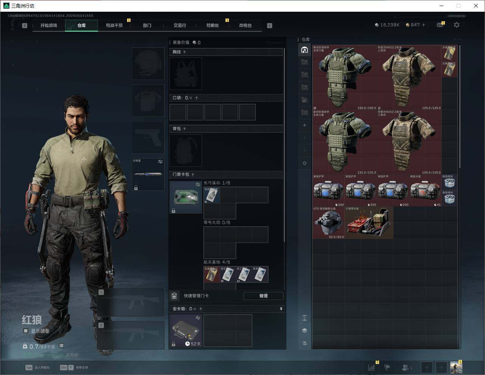Image resolution: width=485 pixels, height=375 pixels.
Task: Open the help icon beside 安全箱
Action: tap(201, 309)
